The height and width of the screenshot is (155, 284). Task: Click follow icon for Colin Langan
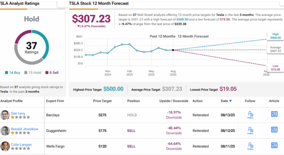250,146
